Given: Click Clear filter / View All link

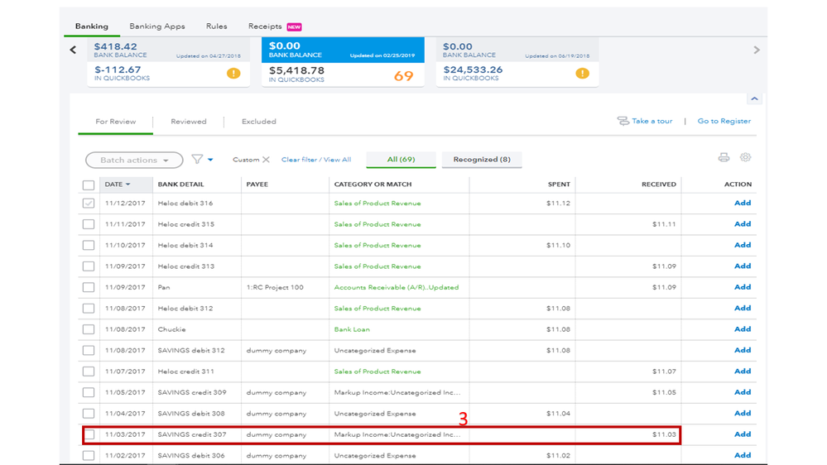Looking at the screenshot, I should coord(316,159).
